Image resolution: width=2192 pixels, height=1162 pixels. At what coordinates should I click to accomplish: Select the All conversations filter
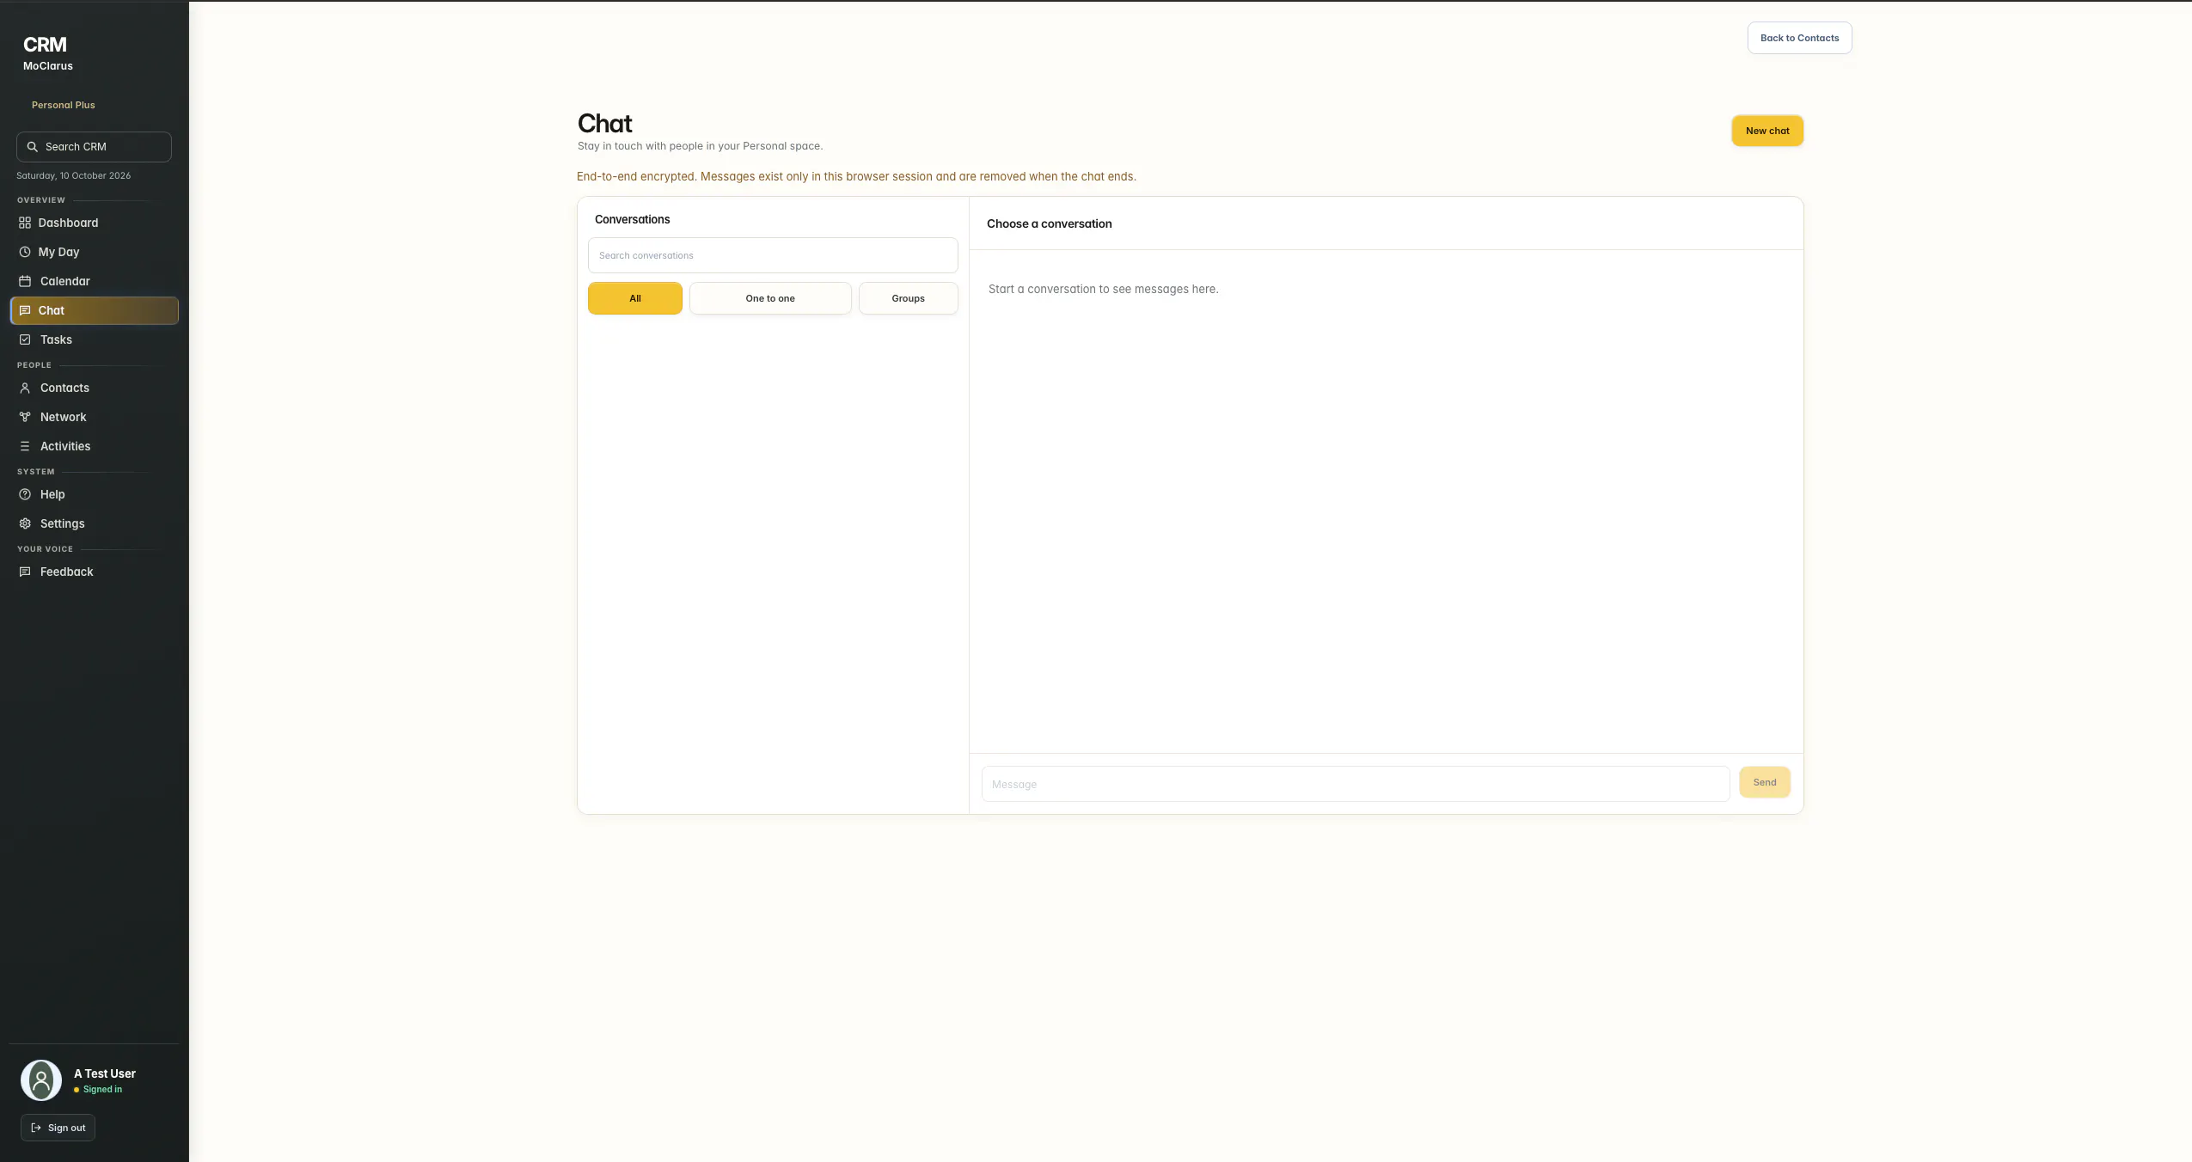coord(635,298)
